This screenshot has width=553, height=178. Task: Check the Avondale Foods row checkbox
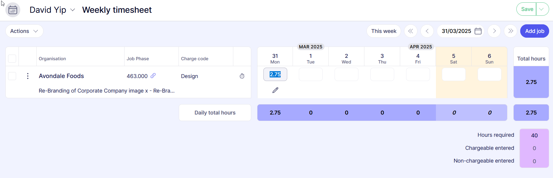(x=12, y=76)
